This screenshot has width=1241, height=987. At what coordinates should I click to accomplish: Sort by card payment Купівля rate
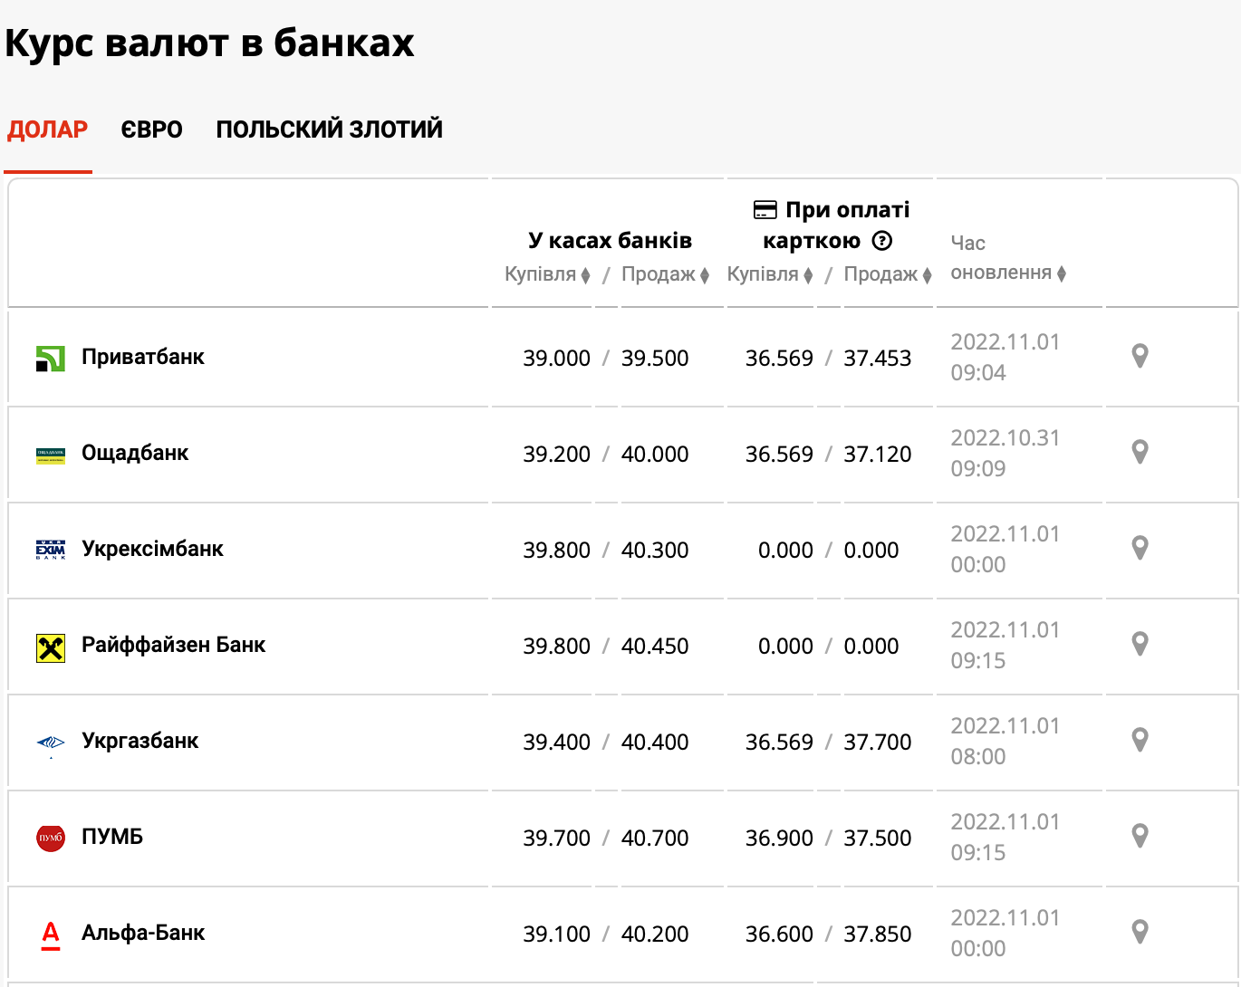point(770,274)
